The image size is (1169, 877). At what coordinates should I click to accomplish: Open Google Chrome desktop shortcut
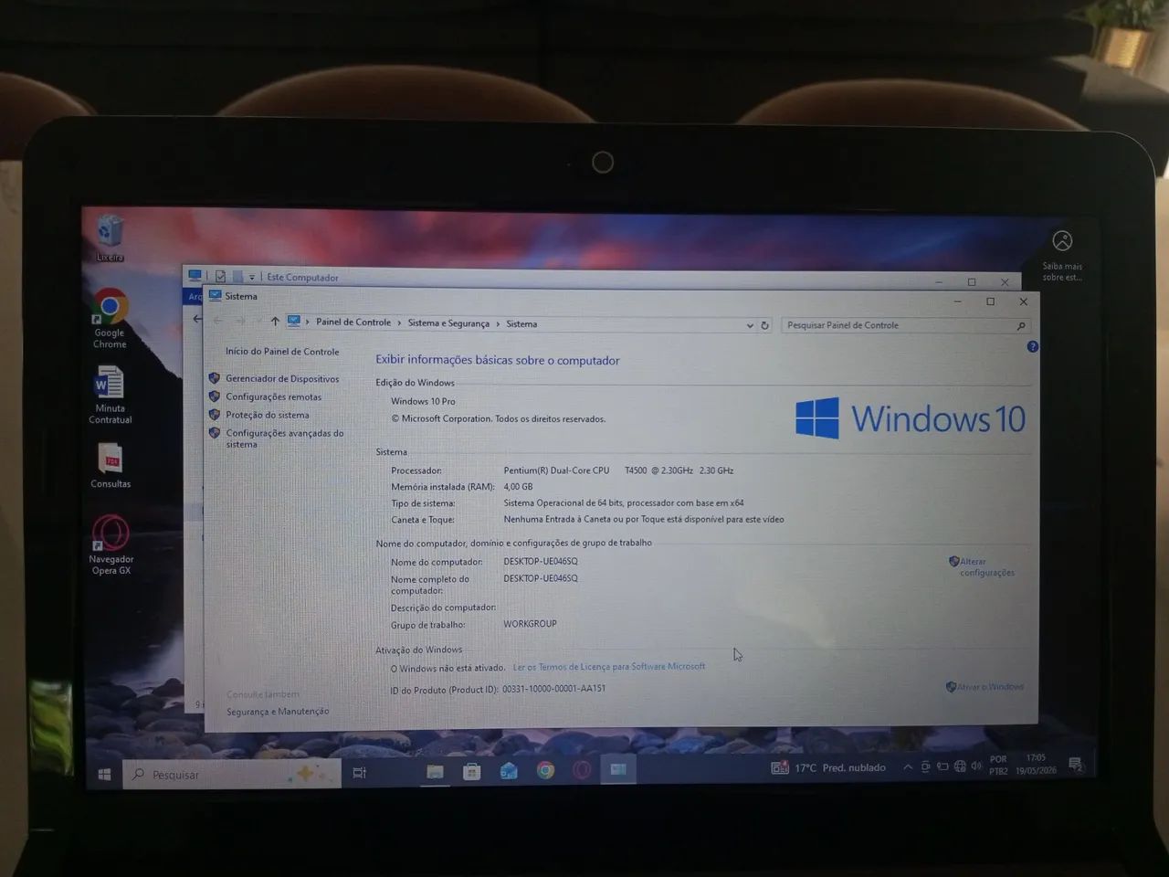pos(110,319)
